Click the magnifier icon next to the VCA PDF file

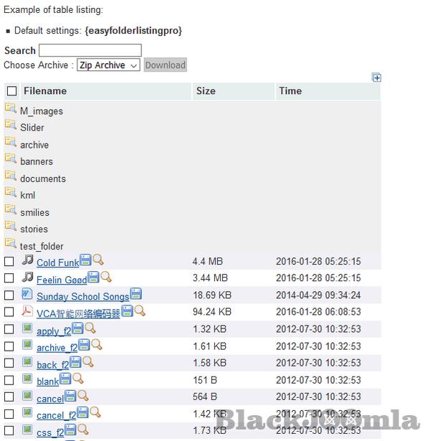coord(140,310)
